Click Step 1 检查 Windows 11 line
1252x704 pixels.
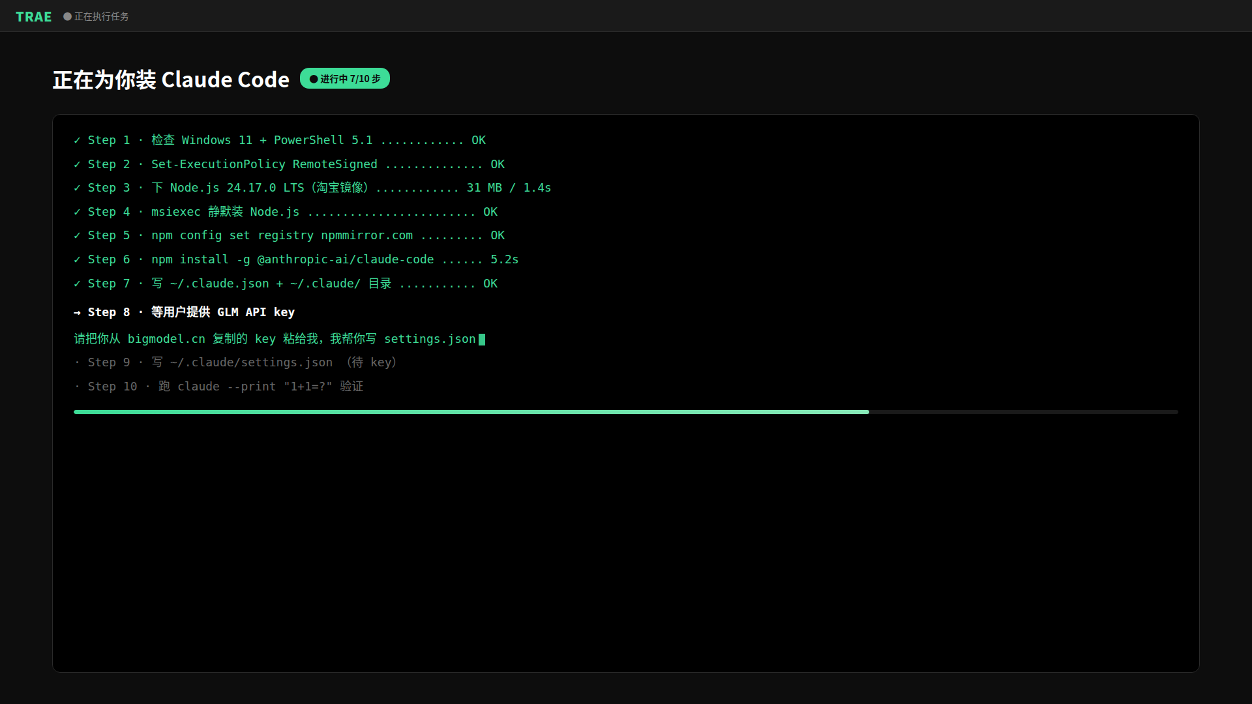280,140
